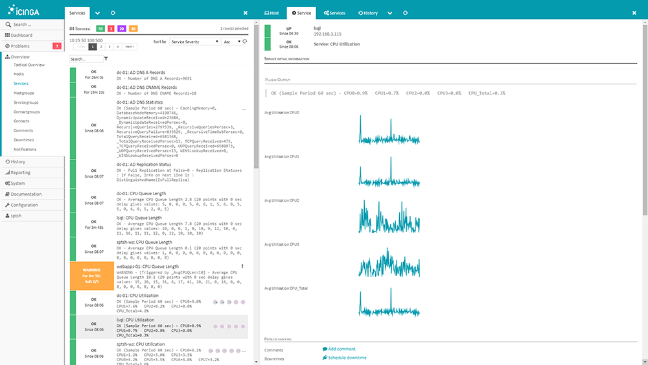Open dc-01: AD DNS A Records service
Image resolution: width=648 pixels, height=365 pixels.
point(141,73)
